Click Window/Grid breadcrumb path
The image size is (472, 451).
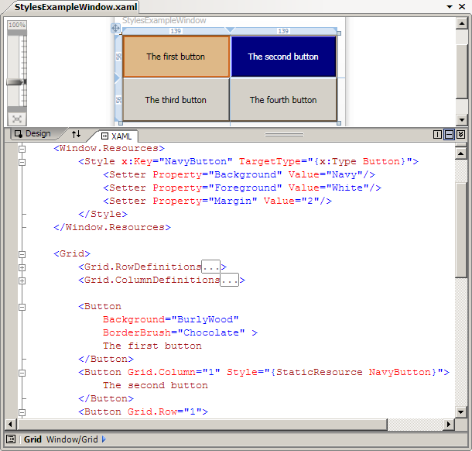click(72, 439)
